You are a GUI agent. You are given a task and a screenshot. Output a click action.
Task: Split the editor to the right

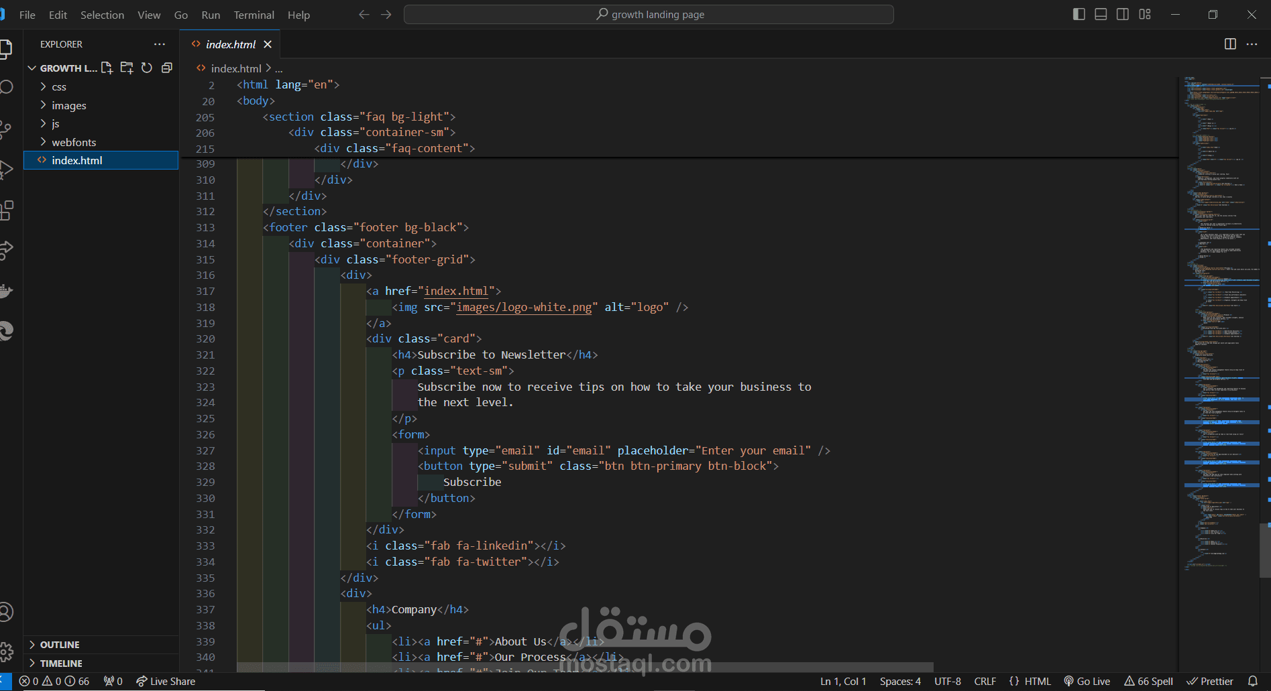(x=1230, y=44)
